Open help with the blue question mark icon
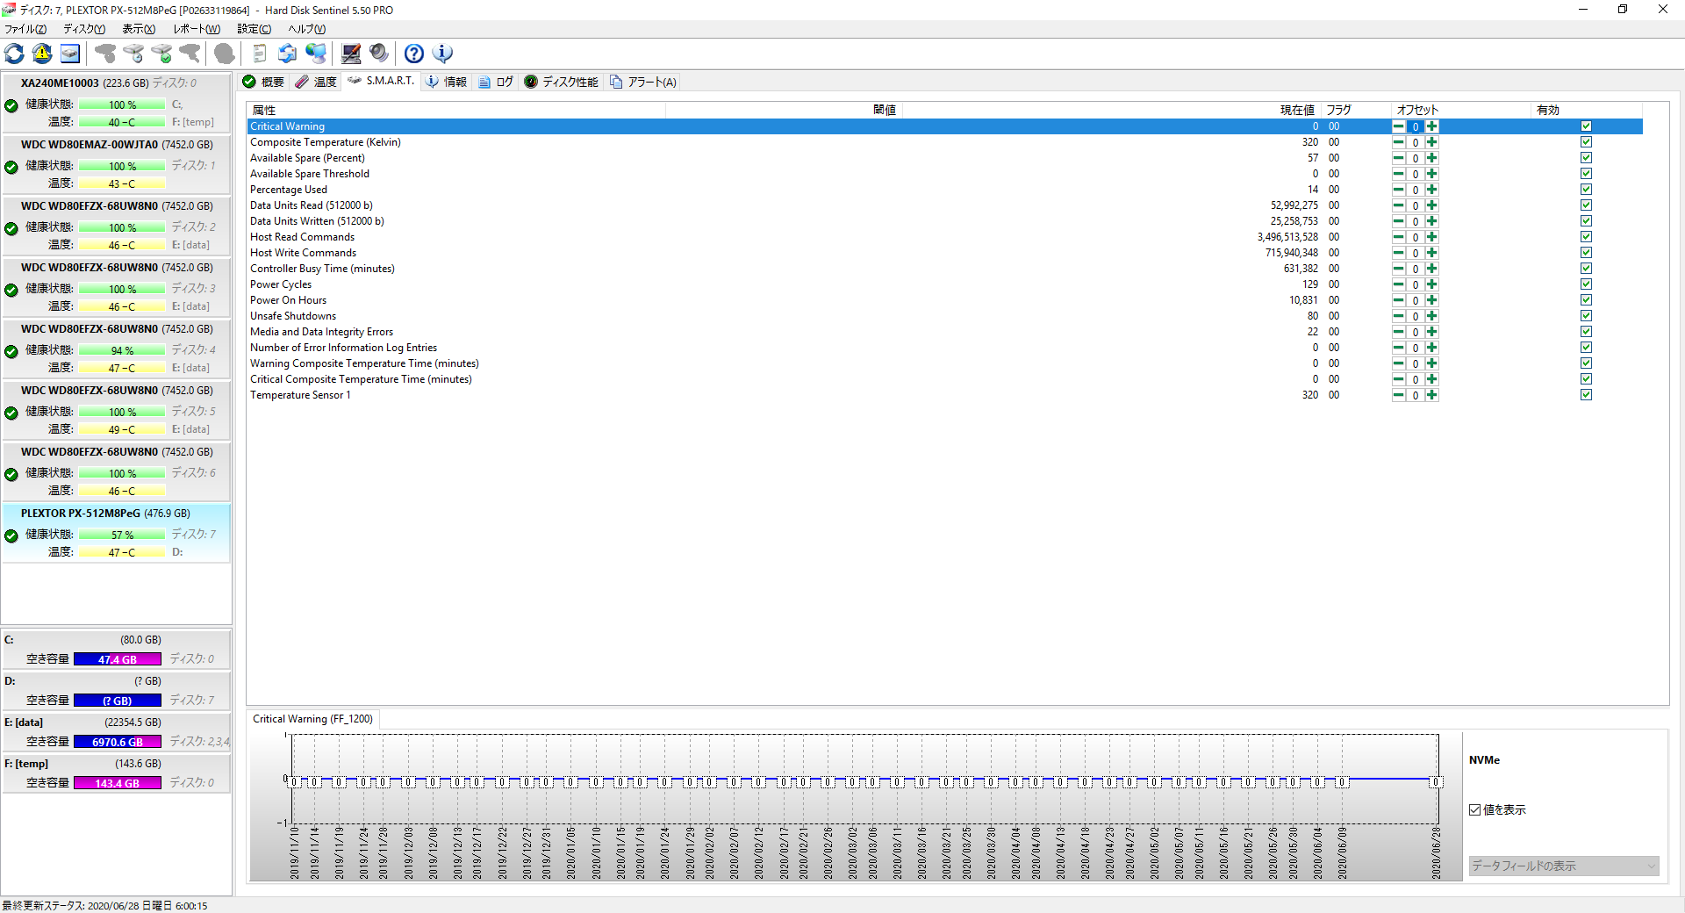Viewport: 1685px width, 913px height. (414, 54)
